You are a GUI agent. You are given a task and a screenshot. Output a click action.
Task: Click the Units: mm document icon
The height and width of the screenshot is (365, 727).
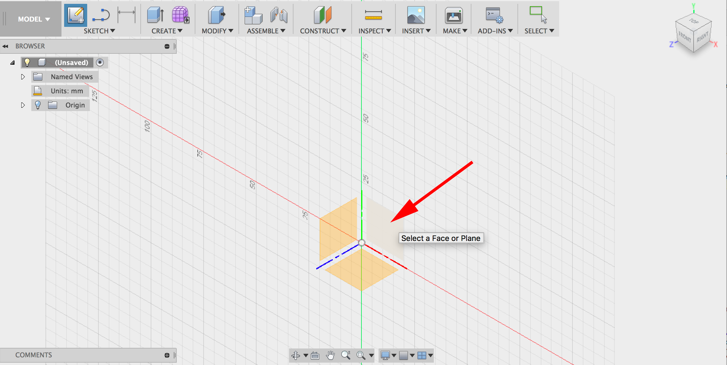click(38, 91)
